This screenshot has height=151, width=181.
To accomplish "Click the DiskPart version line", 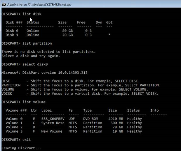I will tap(44, 73).
